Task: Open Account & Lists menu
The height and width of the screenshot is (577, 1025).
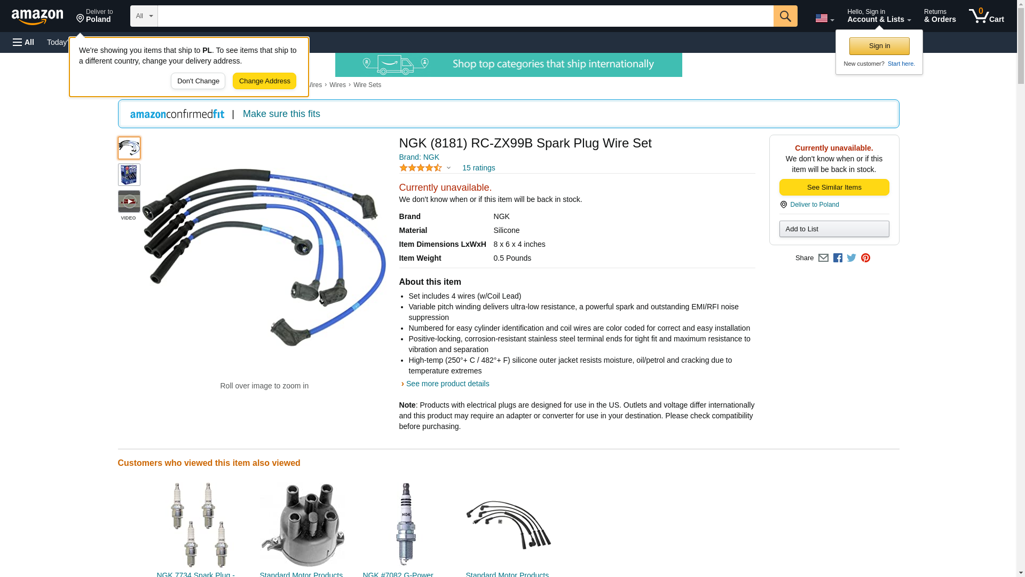Action: pos(879,16)
